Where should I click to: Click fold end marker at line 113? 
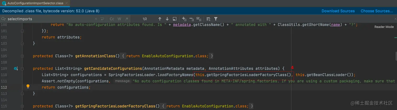tap(22, 94)
